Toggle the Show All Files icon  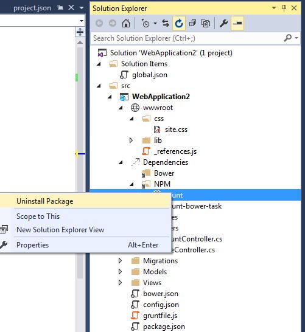205,23
